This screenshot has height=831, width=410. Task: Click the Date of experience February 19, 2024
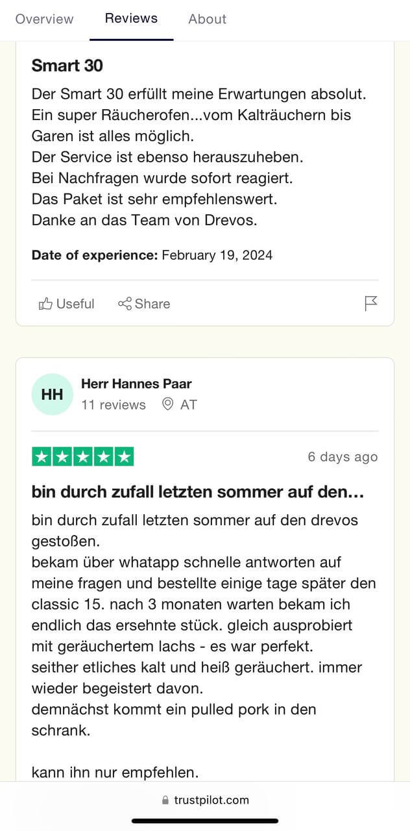point(152,255)
